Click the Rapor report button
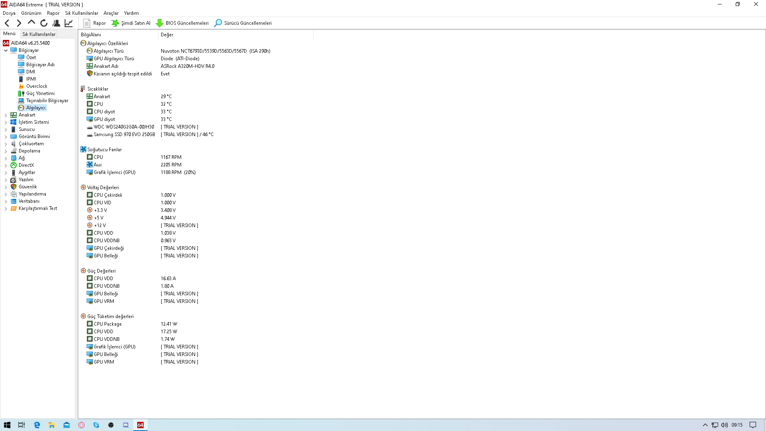This screenshot has width=766, height=431. click(95, 23)
